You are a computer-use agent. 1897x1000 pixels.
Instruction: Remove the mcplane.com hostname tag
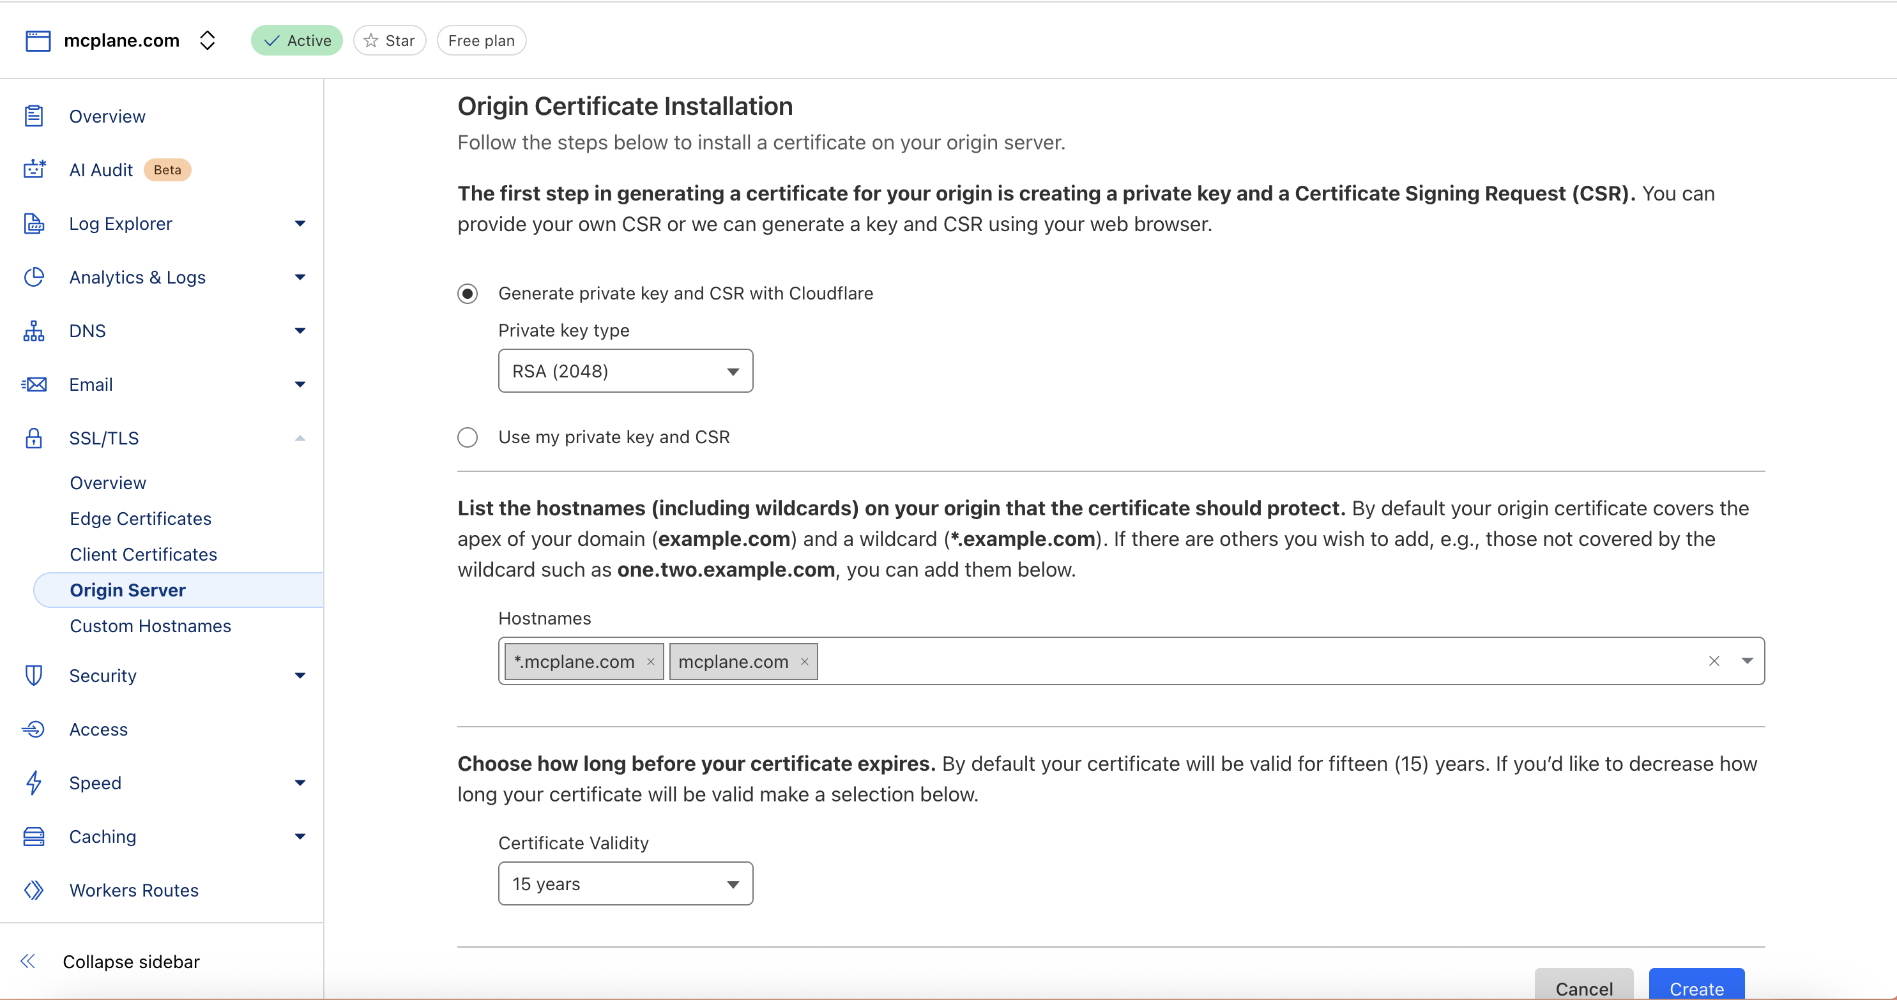point(805,662)
